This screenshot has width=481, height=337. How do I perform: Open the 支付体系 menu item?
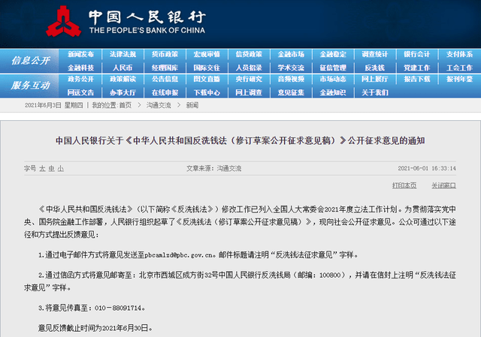[x=459, y=55]
